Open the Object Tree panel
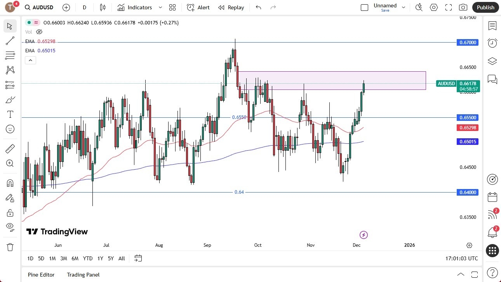The height and width of the screenshot is (282, 501). click(492, 61)
